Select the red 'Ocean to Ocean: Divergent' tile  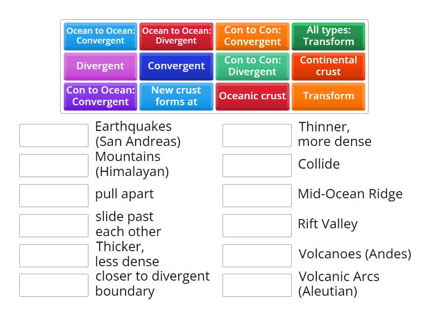[176, 36]
